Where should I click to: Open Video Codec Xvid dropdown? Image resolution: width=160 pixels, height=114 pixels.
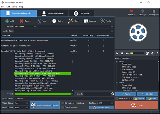[21, 103]
